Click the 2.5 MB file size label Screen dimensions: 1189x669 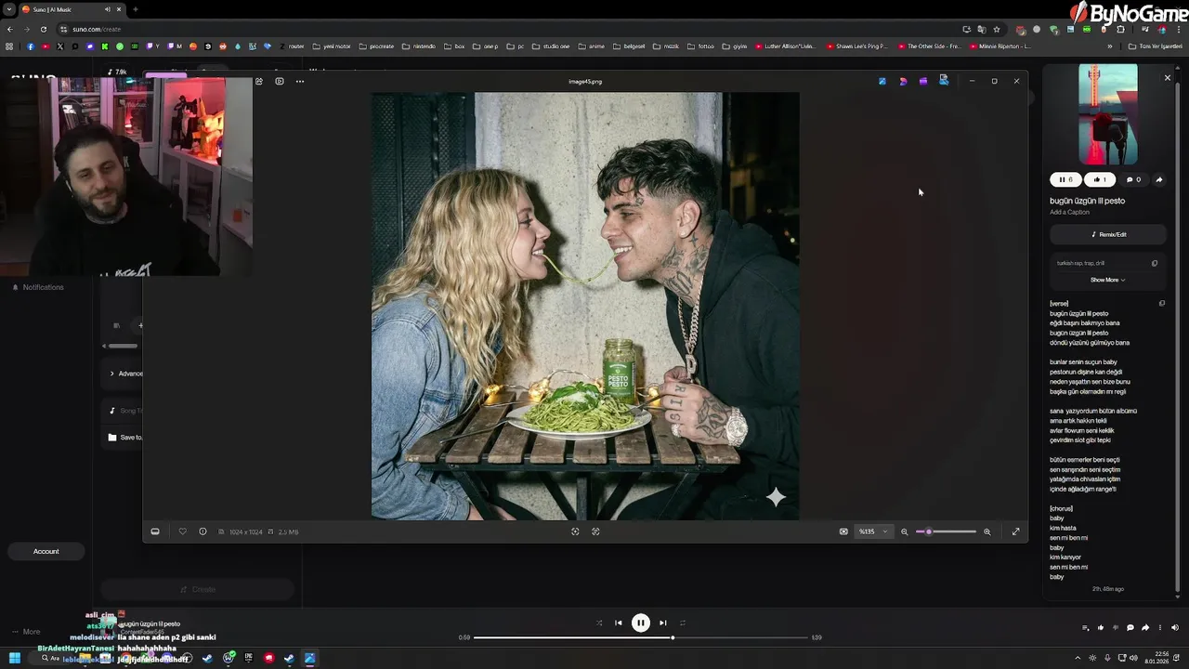pos(288,531)
